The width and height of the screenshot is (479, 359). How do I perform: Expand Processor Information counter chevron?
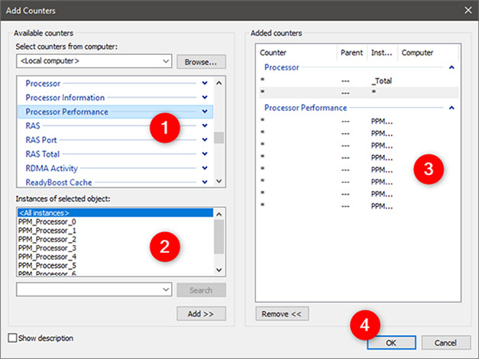click(x=204, y=98)
